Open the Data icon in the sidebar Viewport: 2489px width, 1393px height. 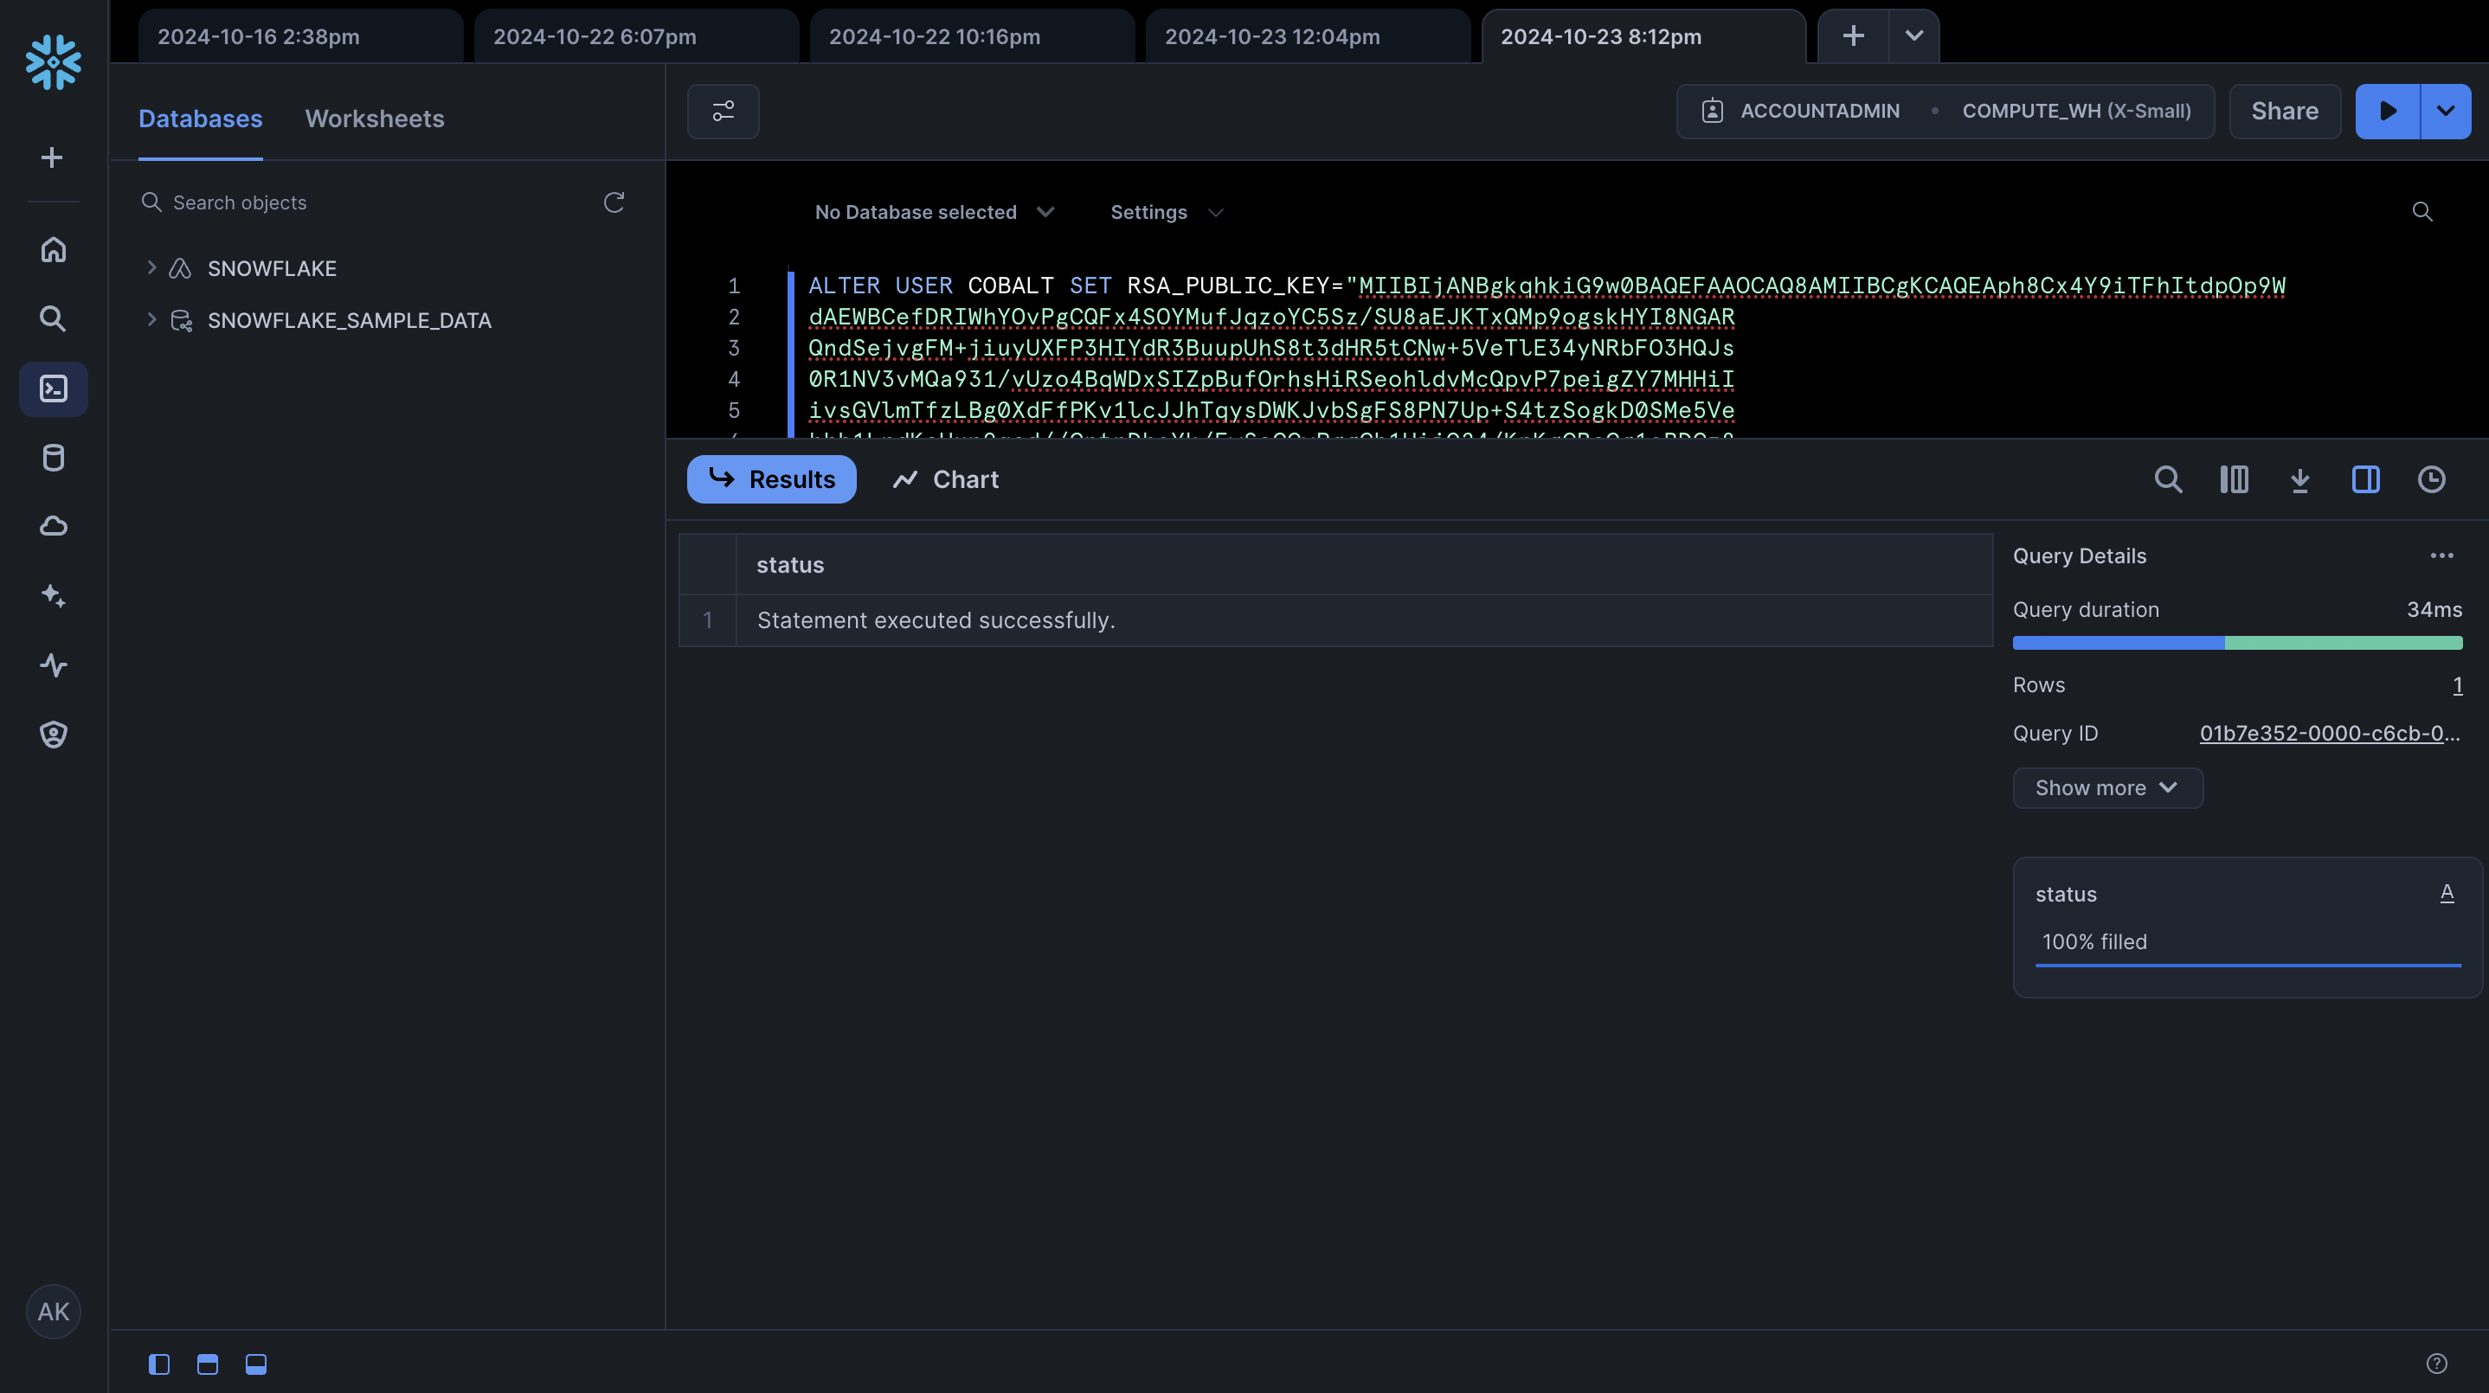click(x=53, y=458)
